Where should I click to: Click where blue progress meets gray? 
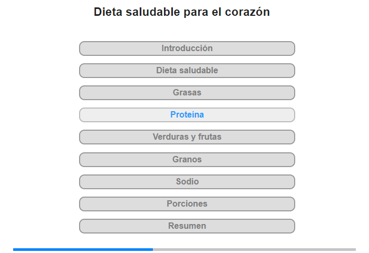tap(153, 249)
